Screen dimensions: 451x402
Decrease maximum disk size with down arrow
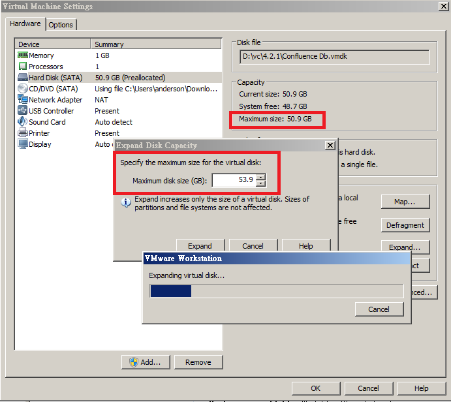pos(260,183)
